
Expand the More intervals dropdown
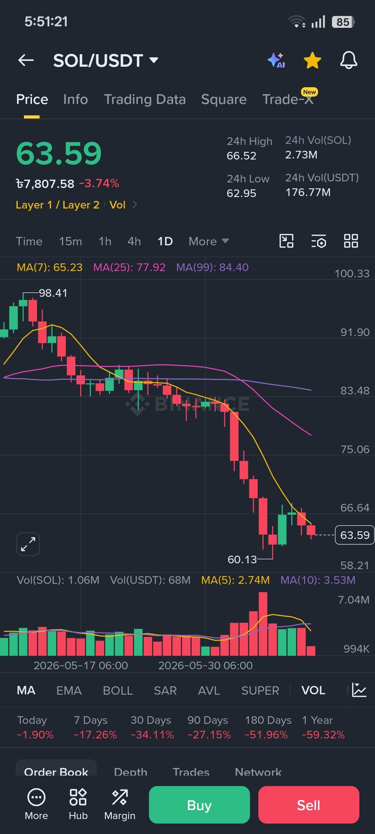click(209, 241)
